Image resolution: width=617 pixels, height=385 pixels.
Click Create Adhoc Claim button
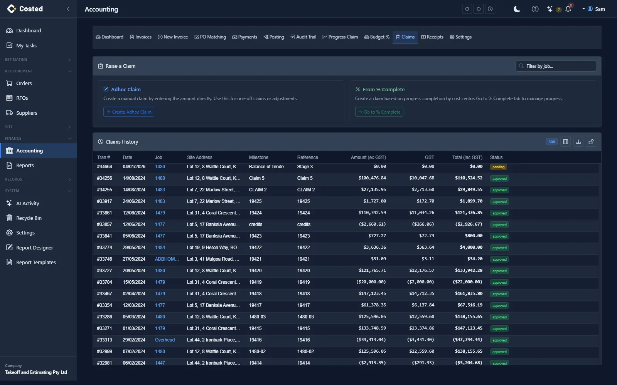click(129, 112)
